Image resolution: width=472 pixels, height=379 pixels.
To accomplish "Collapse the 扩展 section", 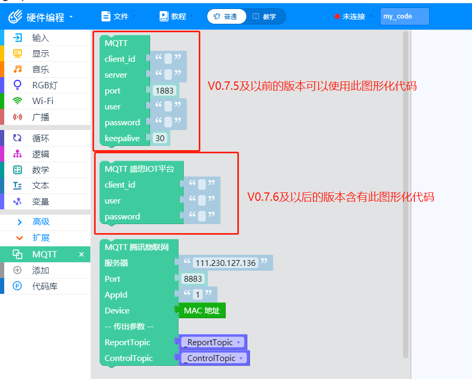I will [20, 238].
